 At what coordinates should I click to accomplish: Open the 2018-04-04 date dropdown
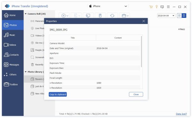coord(166,16)
